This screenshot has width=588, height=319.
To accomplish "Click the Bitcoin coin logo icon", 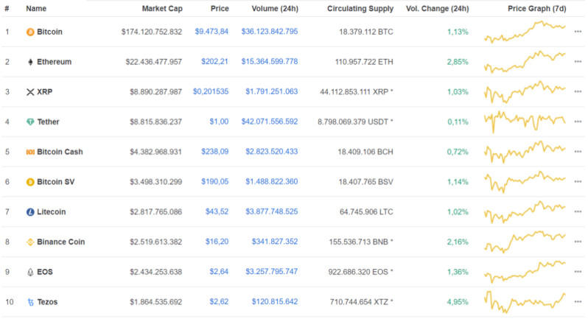I will 30,32.
